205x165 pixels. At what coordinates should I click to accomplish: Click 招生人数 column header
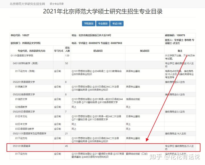67,49
